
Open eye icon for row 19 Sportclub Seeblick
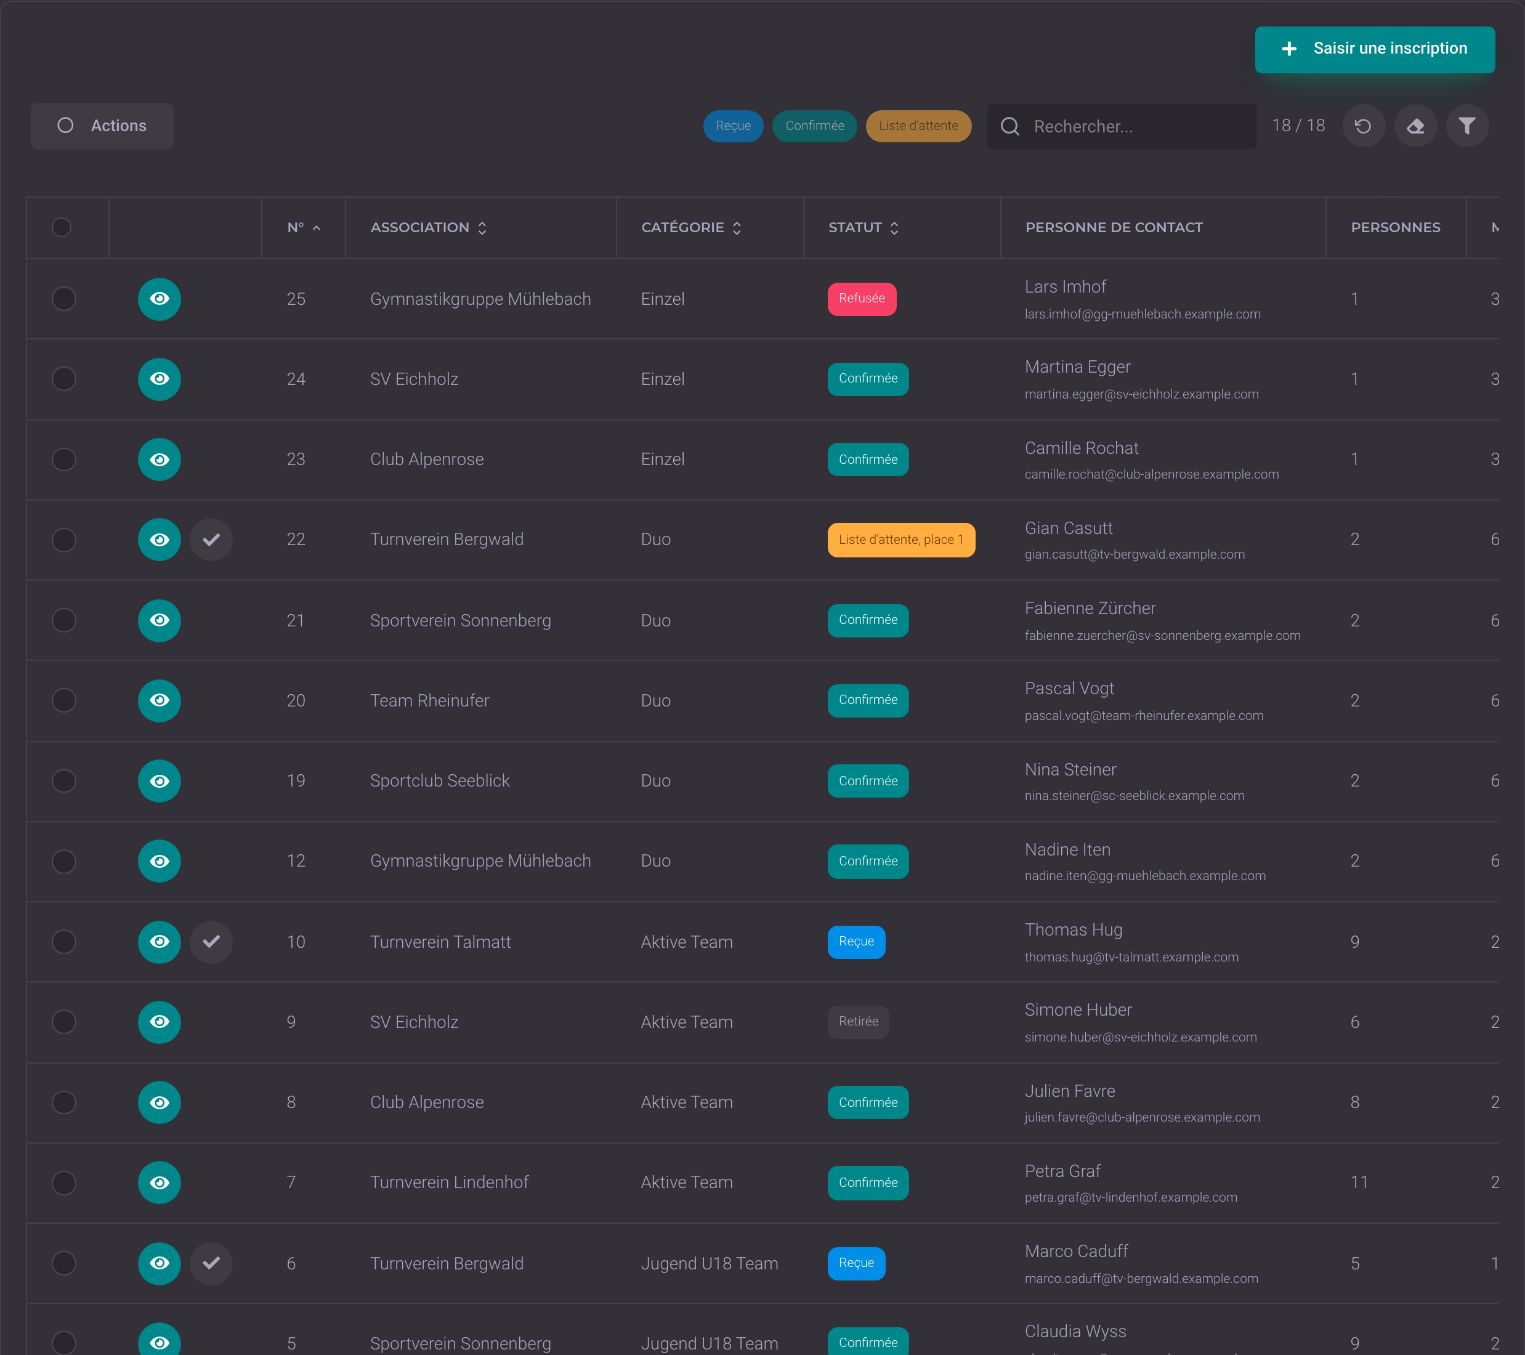click(x=160, y=780)
